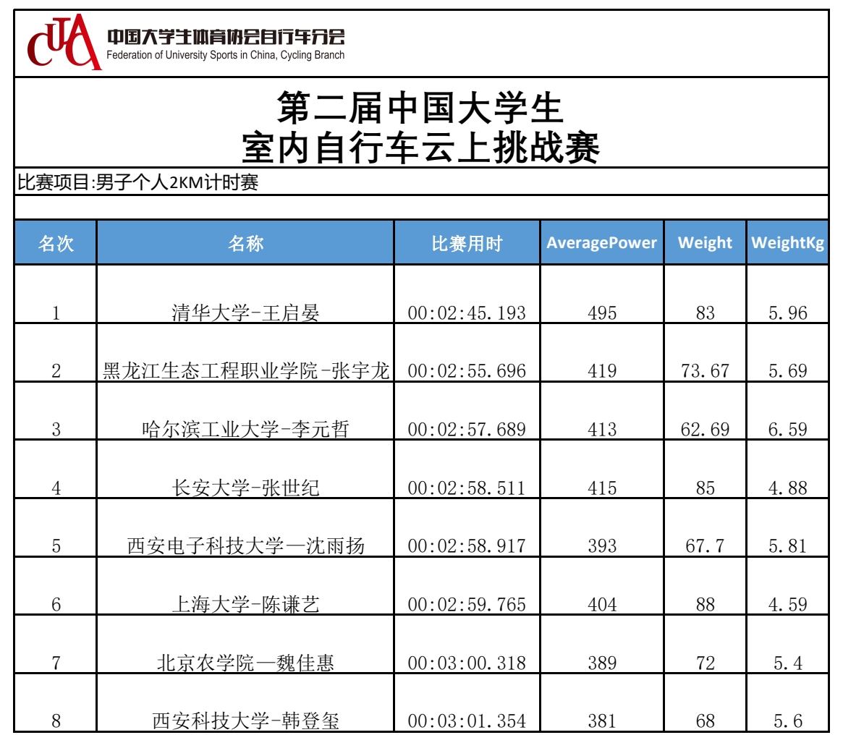Click time 00:02:58.917
The height and width of the screenshot is (735, 843).
pos(467,546)
